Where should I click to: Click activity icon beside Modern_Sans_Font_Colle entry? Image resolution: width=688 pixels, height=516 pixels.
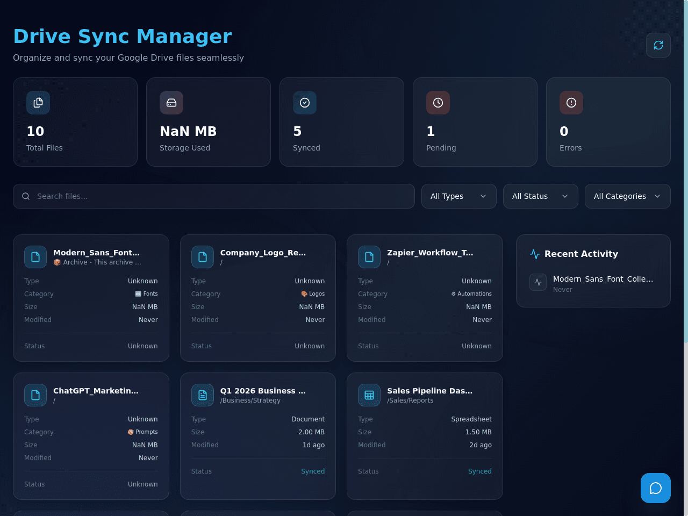(538, 282)
